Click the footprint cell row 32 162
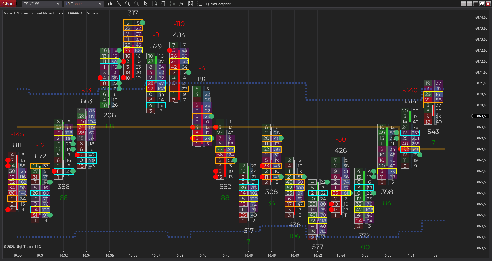Viewport: 492px width, 261px height. [17, 182]
